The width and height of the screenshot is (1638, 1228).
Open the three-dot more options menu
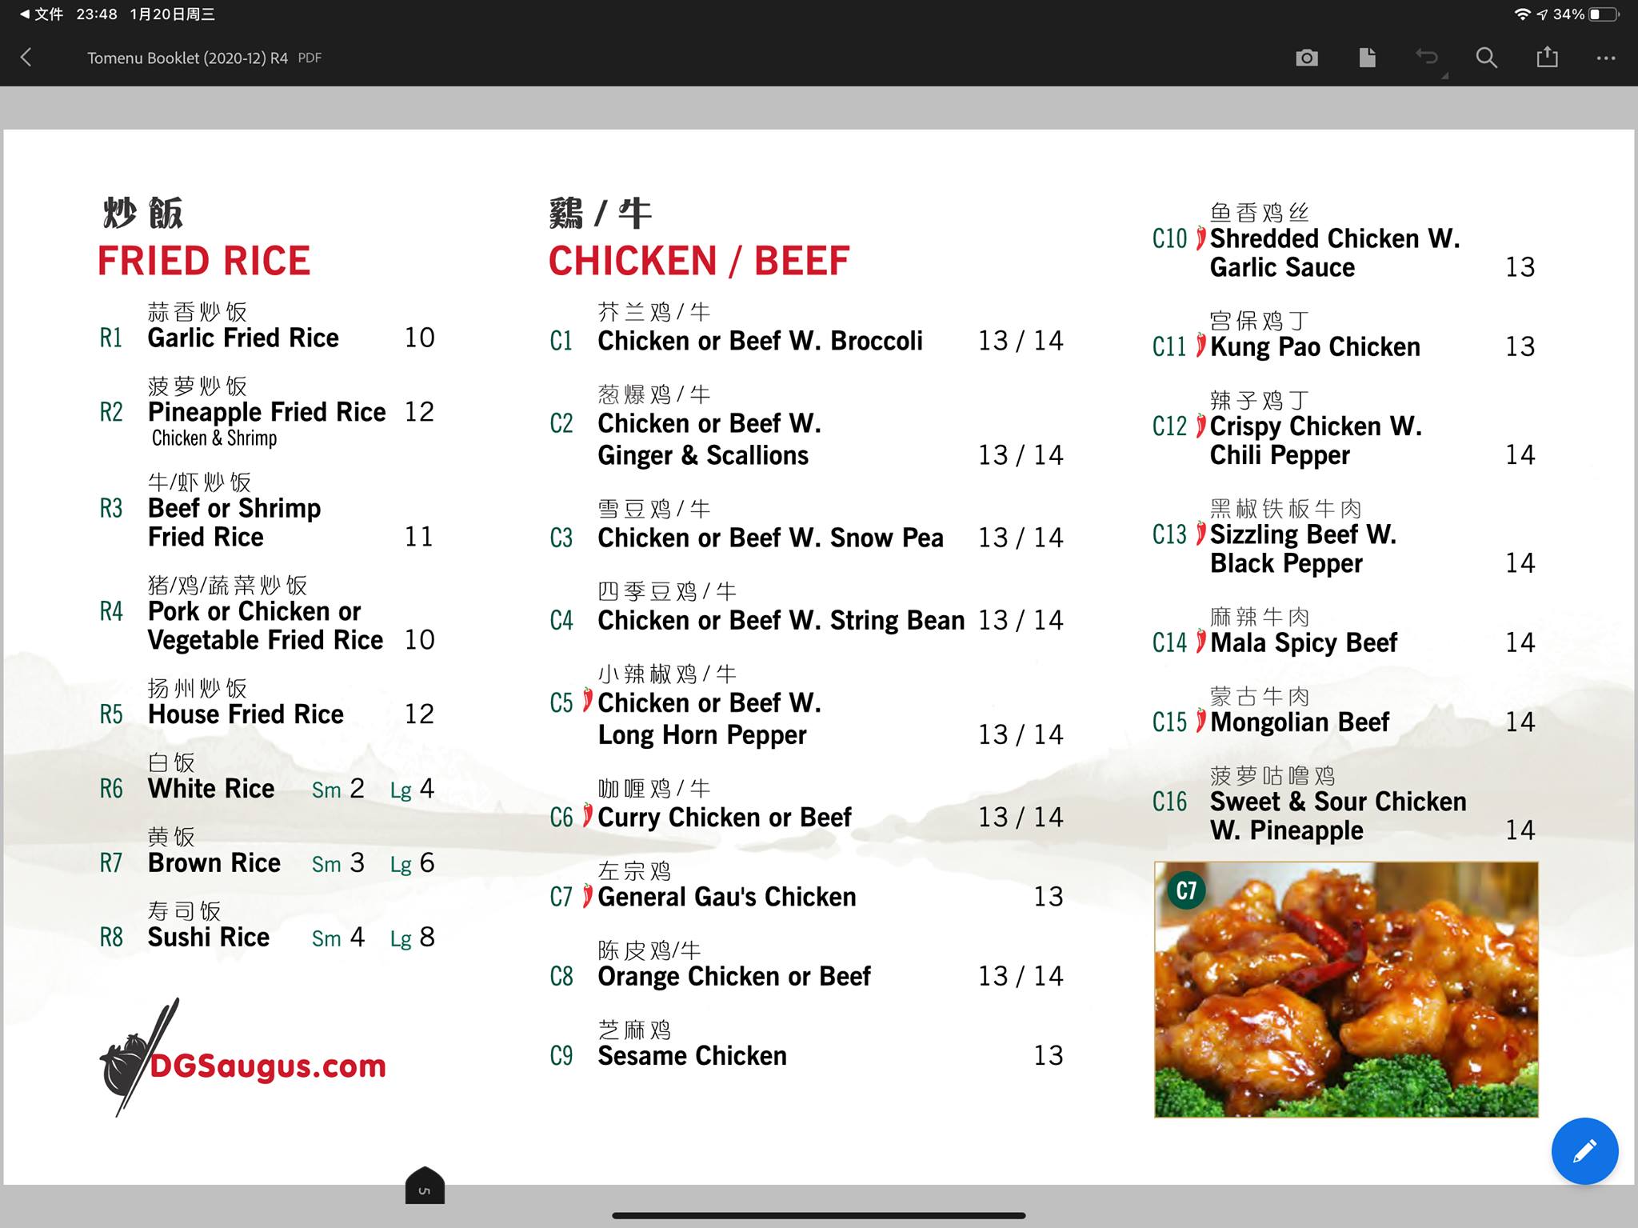tap(1606, 58)
